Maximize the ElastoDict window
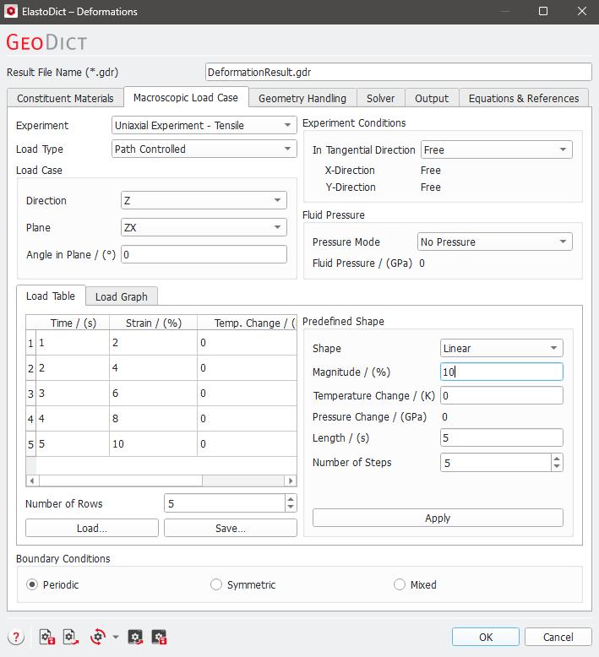This screenshot has height=657, width=599. click(543, 11)
